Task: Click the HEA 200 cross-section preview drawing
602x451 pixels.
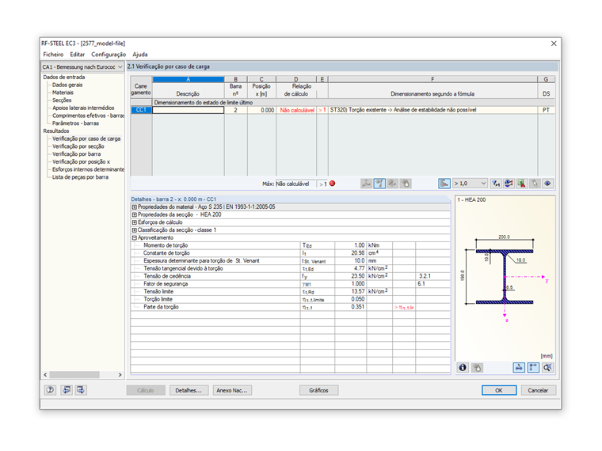Action: coord(504,276)
